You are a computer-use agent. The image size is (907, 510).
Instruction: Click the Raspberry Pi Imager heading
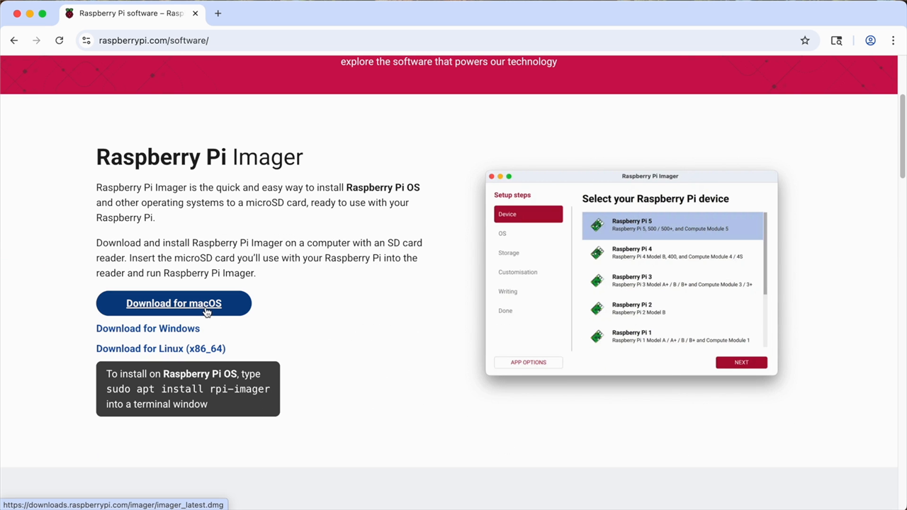click(x=199, y=157)
